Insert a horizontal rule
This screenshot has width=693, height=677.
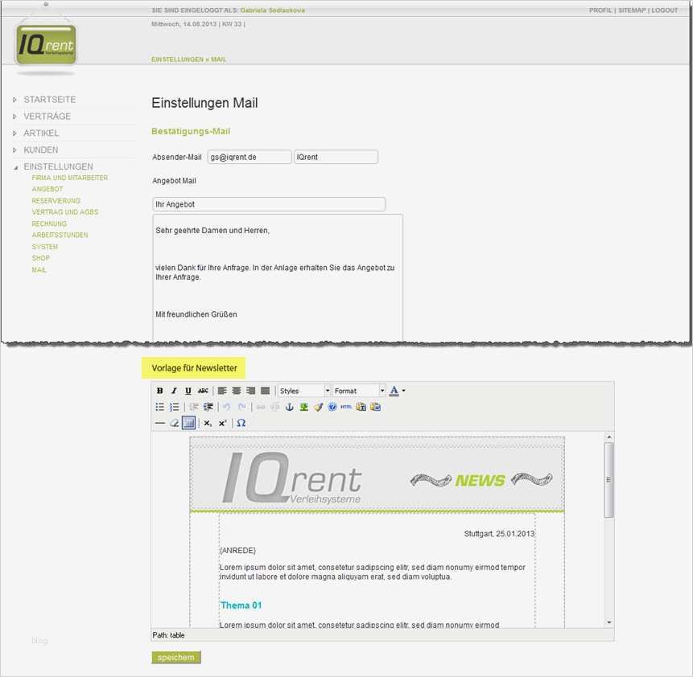pyautogui.click(x=159, y=423)
